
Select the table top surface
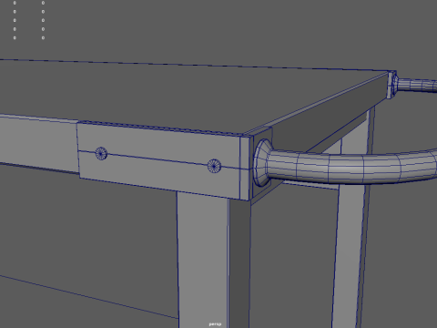point(194,97)
